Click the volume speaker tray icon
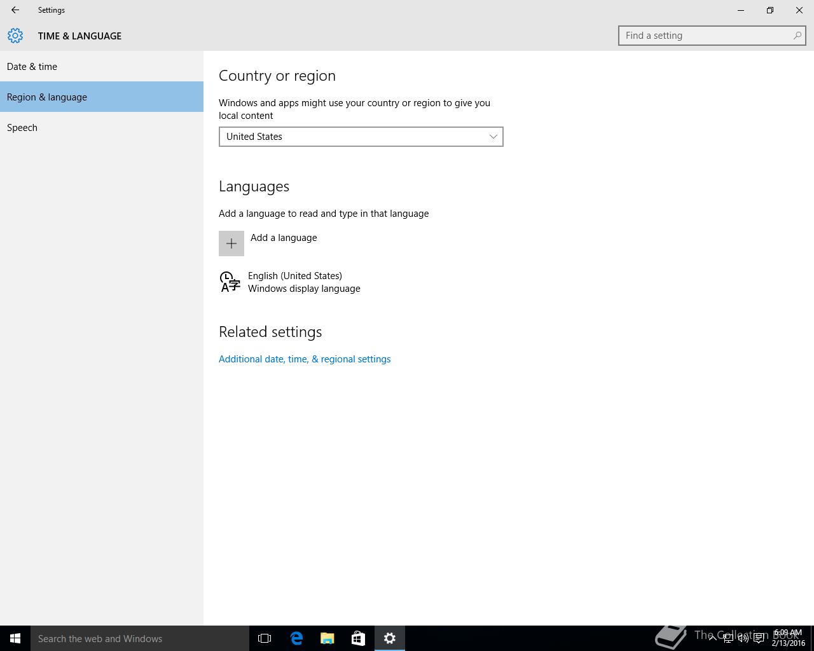 click(x=743, y=638)
